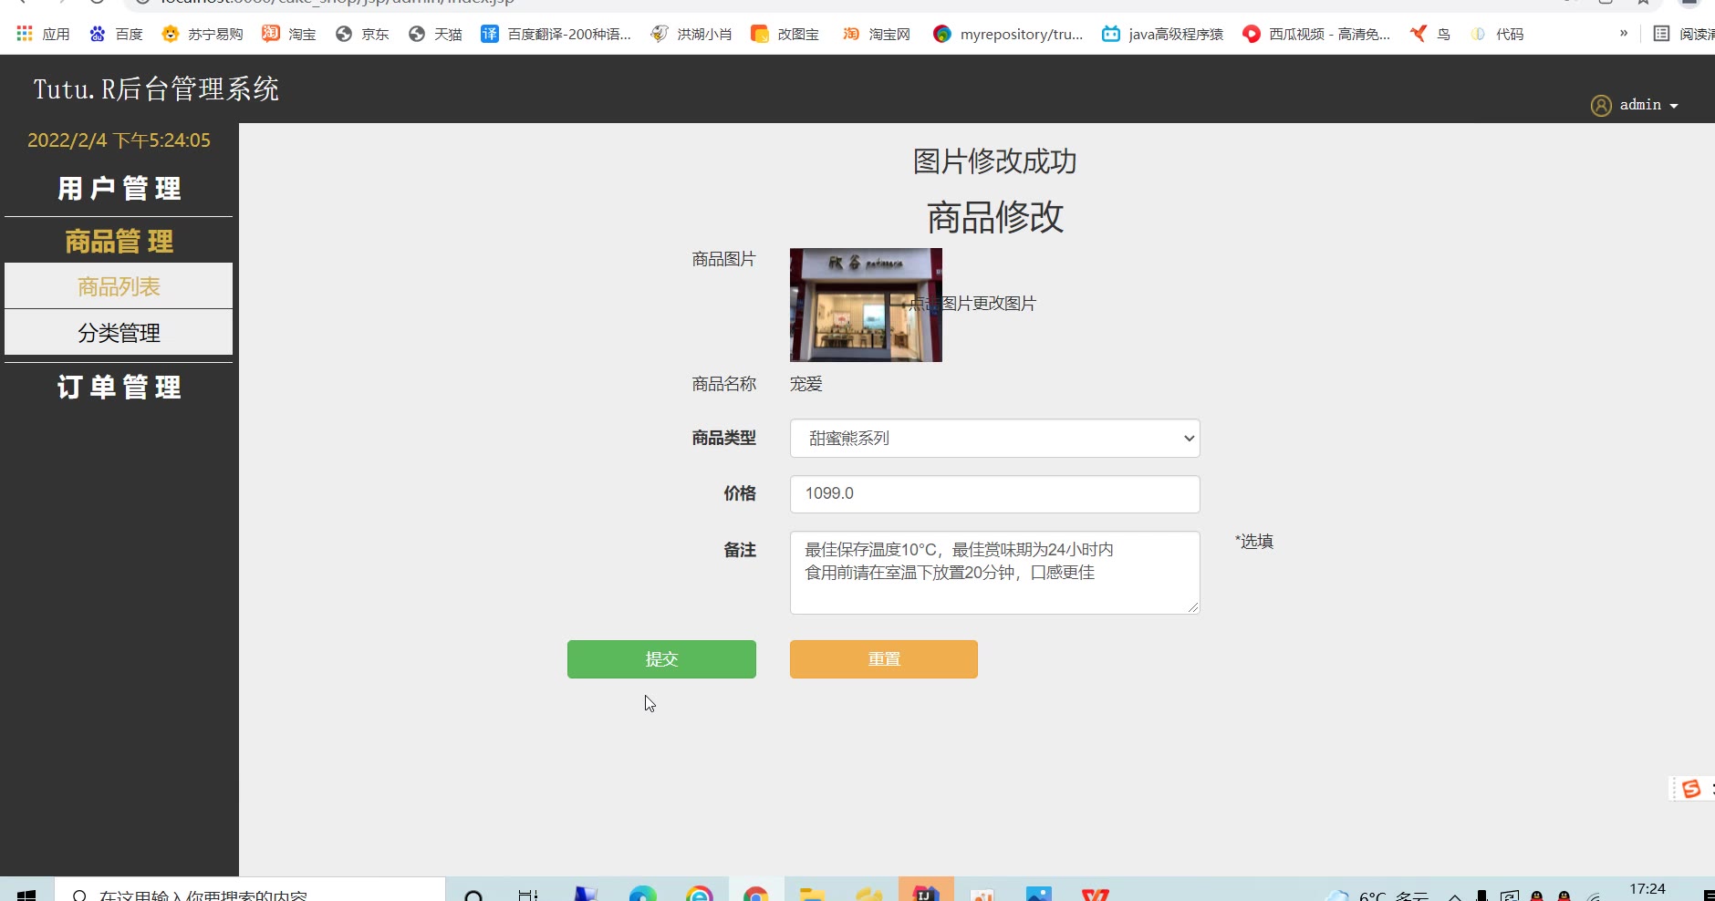Open the 天猫 bookmark
The image size is (1715, 901).
[x=434, y=34]
